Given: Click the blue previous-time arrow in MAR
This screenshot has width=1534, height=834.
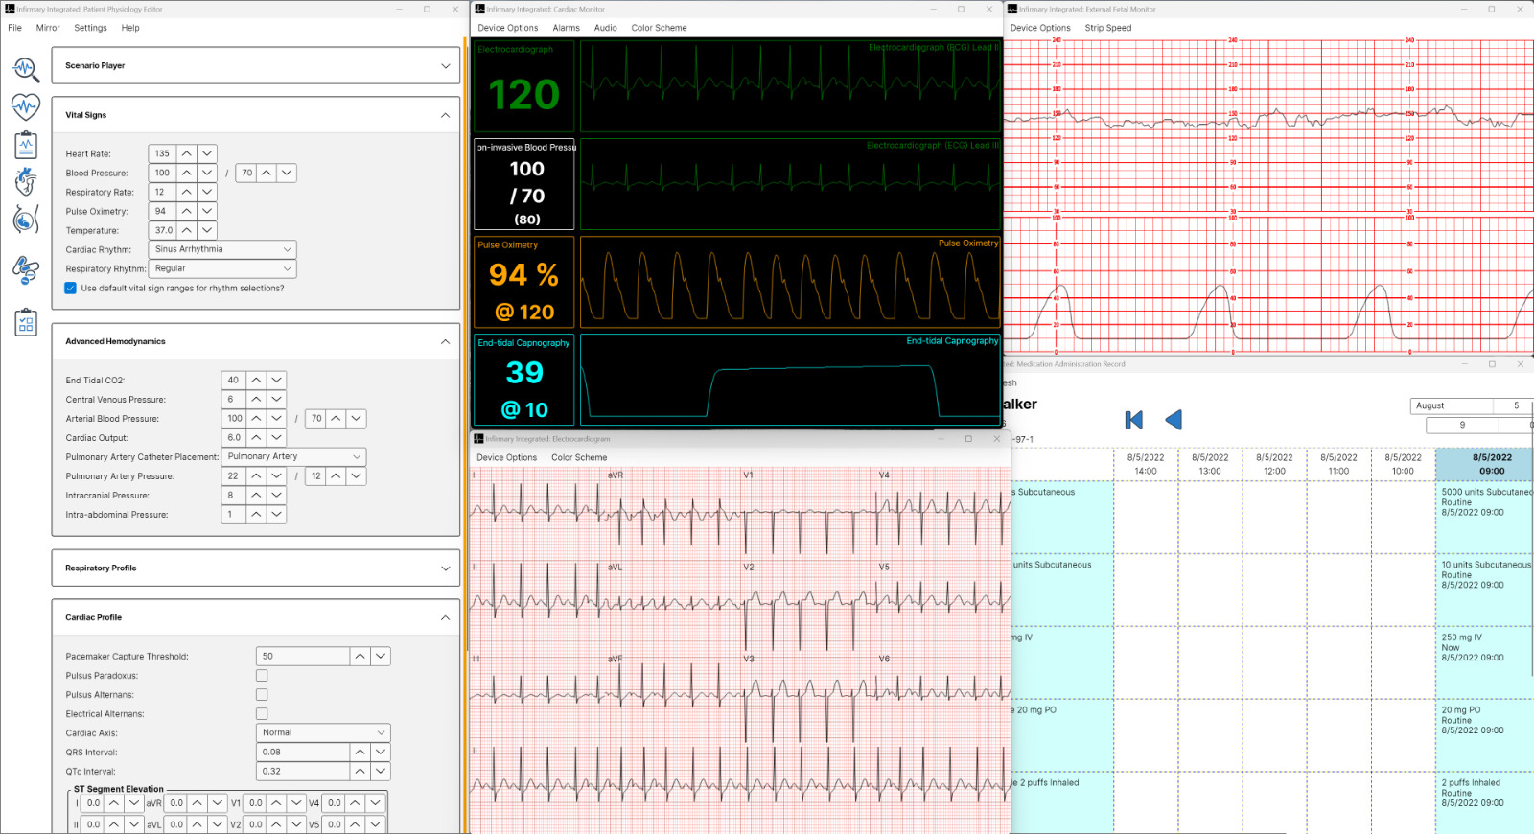Looking at the screenshot, I should [1174, 420].
